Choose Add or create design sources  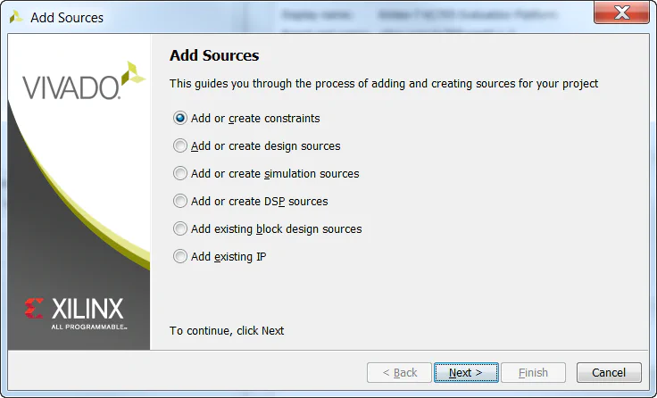click(180, 146)
